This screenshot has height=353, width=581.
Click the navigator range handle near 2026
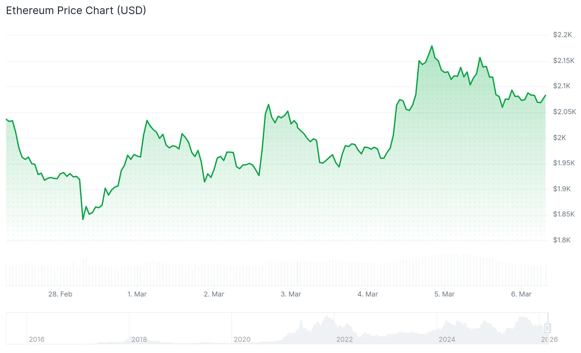[x=547, y=328]
